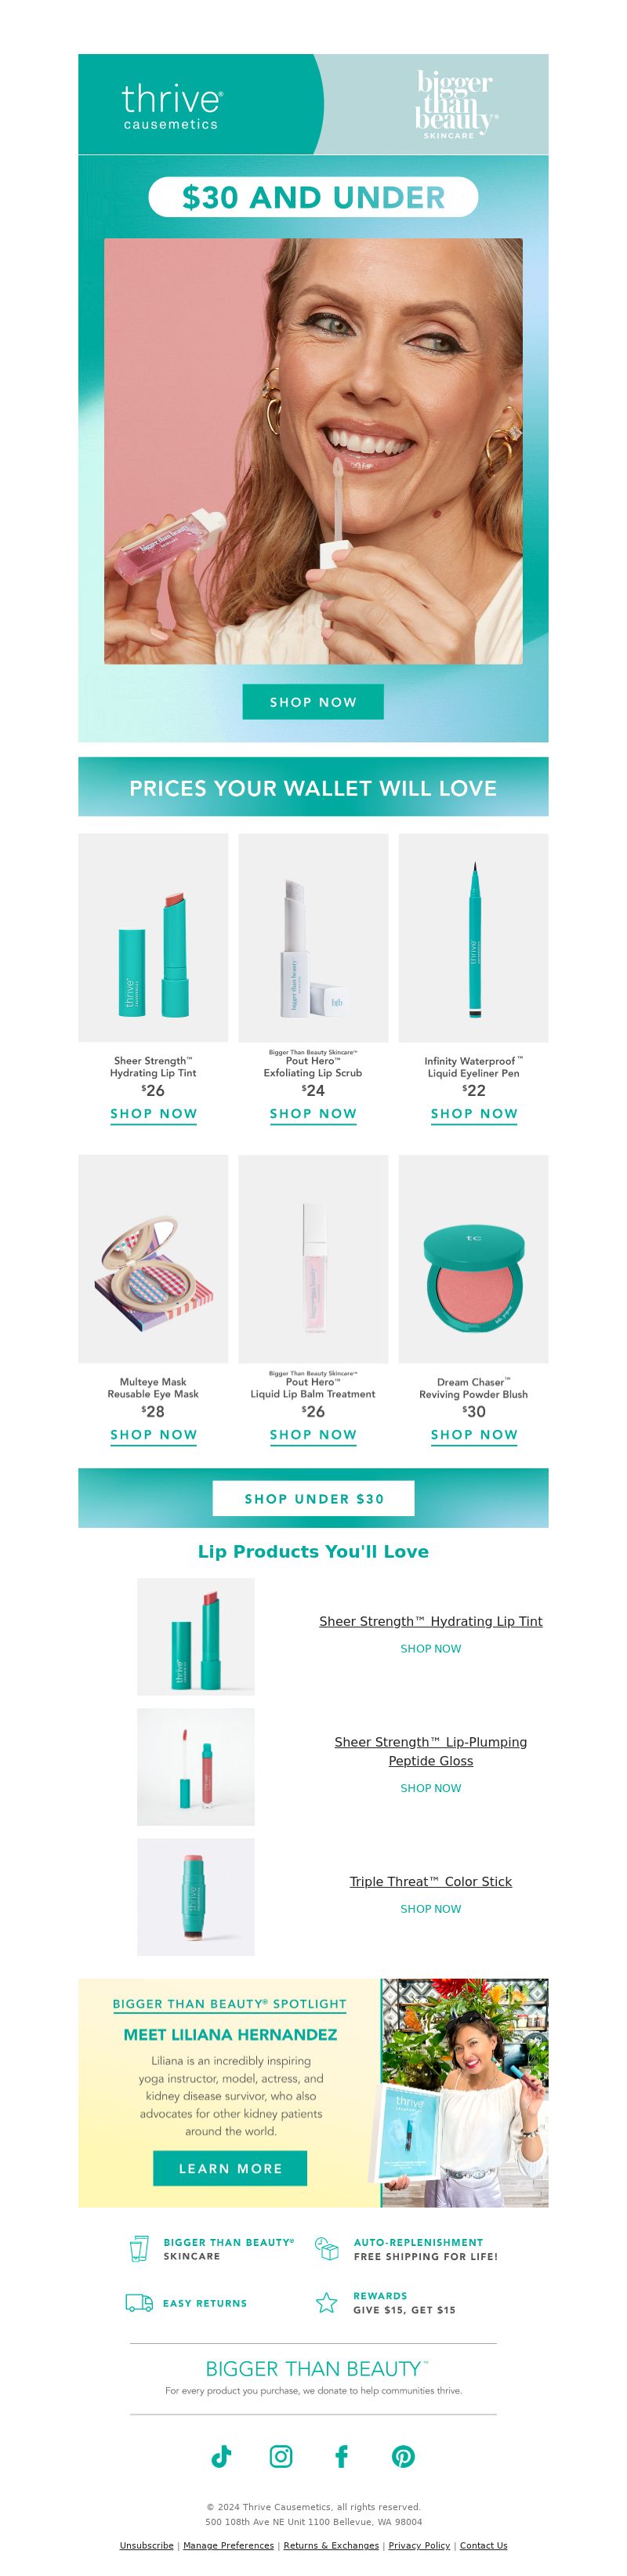Open Sheer Strength Lip-Plumping Peptide Gloss link
Viewport: 627px width, 2576px height.
(x=430, y=1751)
